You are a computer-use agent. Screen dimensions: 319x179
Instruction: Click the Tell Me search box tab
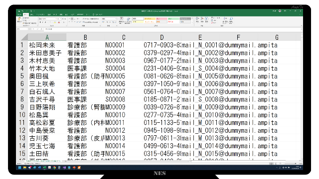tap(97, 14)
